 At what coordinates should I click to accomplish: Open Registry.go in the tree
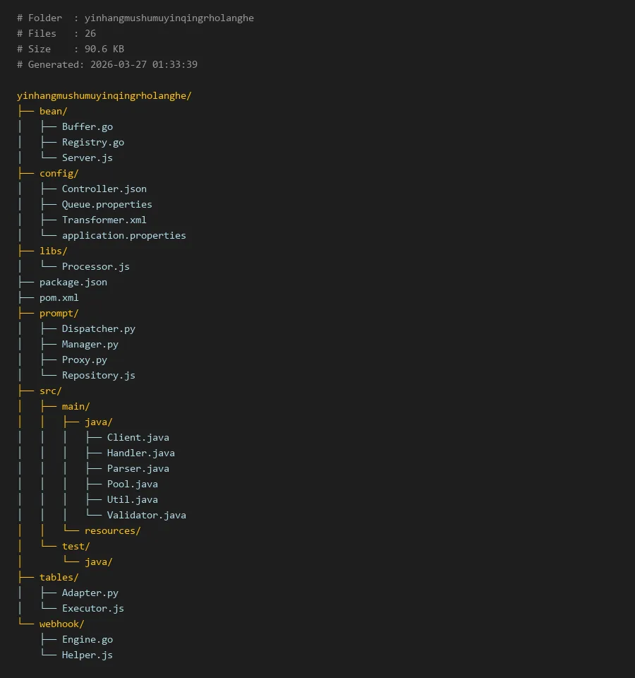pos(92,142)
